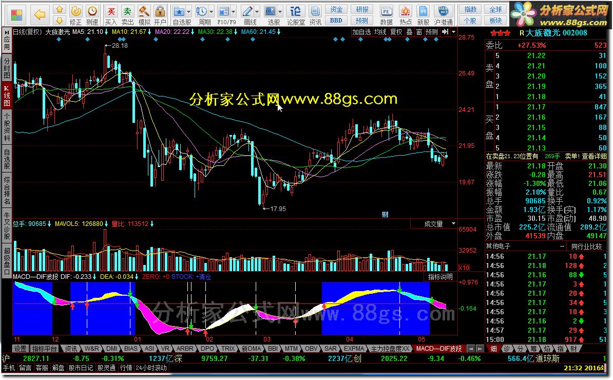Open the 开户 account opening lock icon
613x380 pixels.
[x=160, y=15]
